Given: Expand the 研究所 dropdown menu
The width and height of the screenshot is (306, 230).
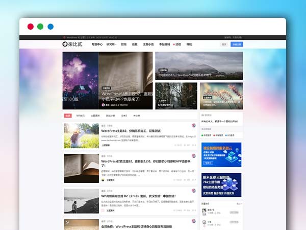Looking at the screenshot, I should (x=111, y=44).
